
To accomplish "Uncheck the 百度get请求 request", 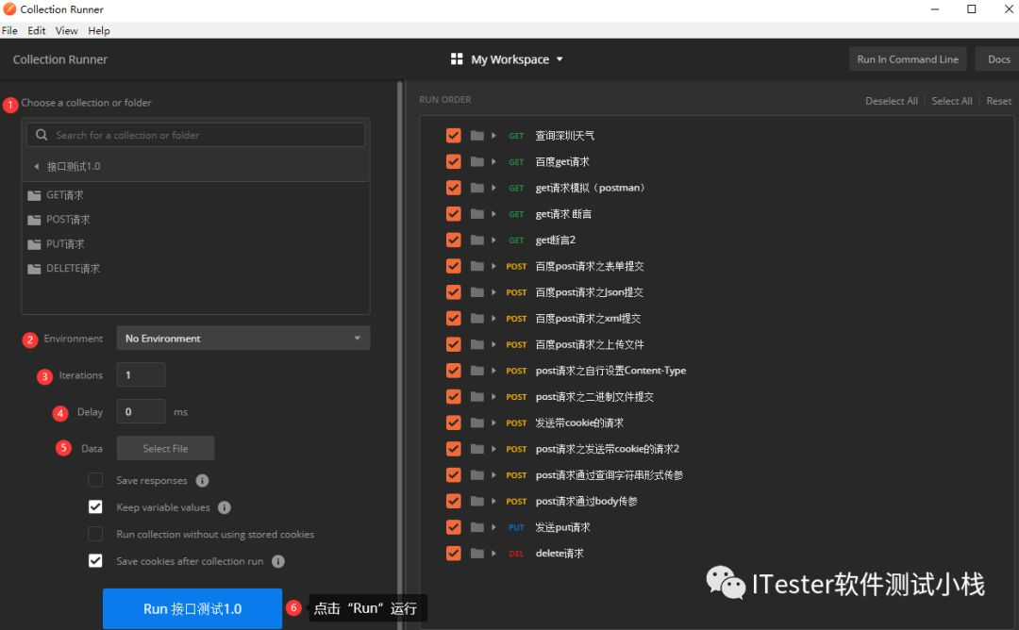I will point(454,161).
